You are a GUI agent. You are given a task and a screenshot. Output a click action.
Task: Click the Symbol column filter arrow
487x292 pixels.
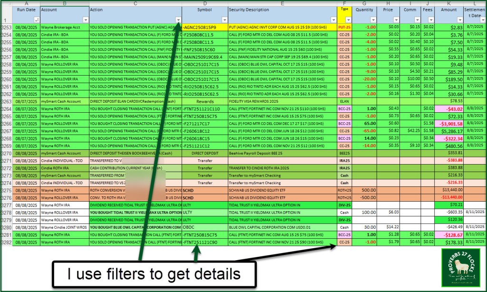pyautogui.click(x=224, y=20)
